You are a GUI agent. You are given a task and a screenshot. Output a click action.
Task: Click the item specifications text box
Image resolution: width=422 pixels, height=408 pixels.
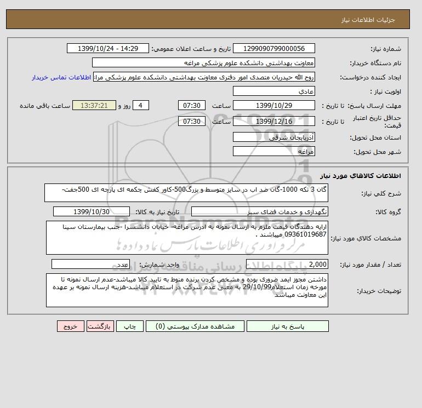[x=187, y=238]
